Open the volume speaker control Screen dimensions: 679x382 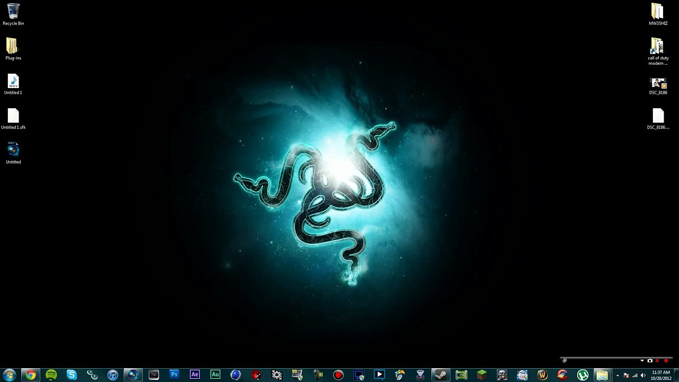[x=643, y=376]
